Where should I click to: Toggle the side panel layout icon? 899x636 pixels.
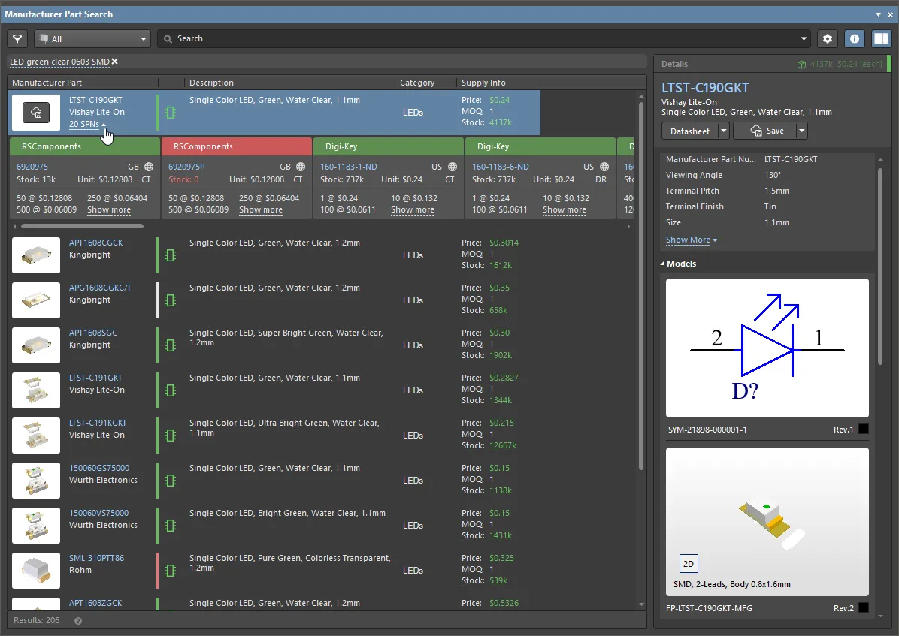coord(881,39)
